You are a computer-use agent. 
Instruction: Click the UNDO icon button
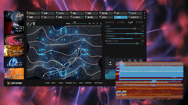(x=135, y=60)
